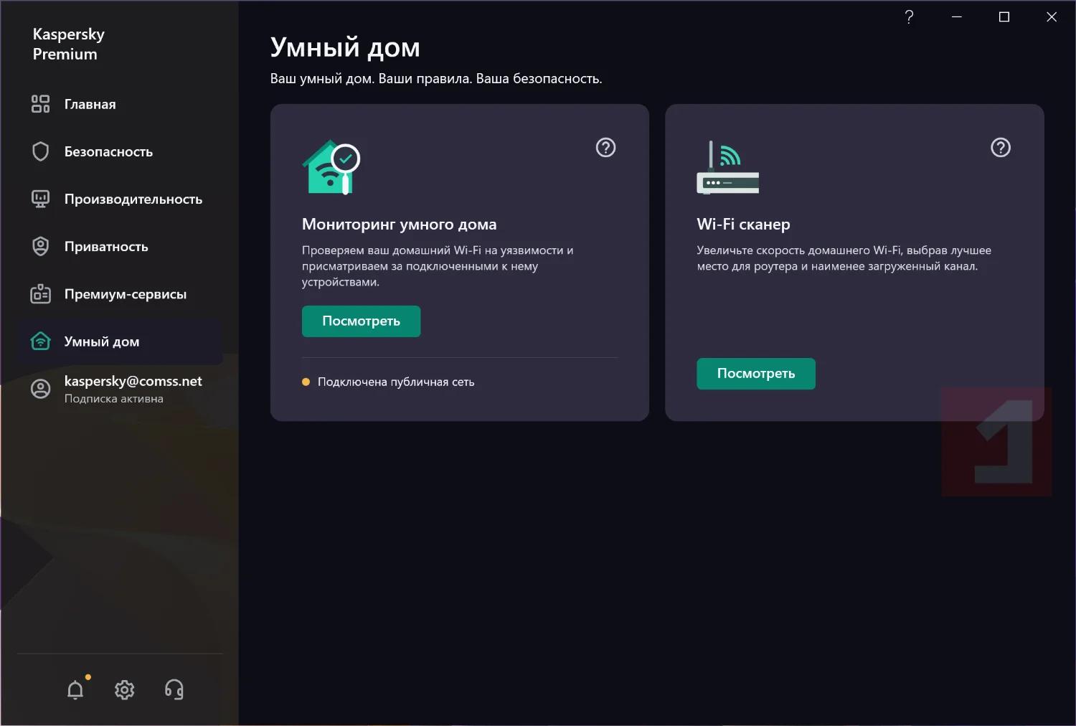
Task: Click status text Подключена публичная сеть
Action: pyautogui.click(x=396, y=382)
